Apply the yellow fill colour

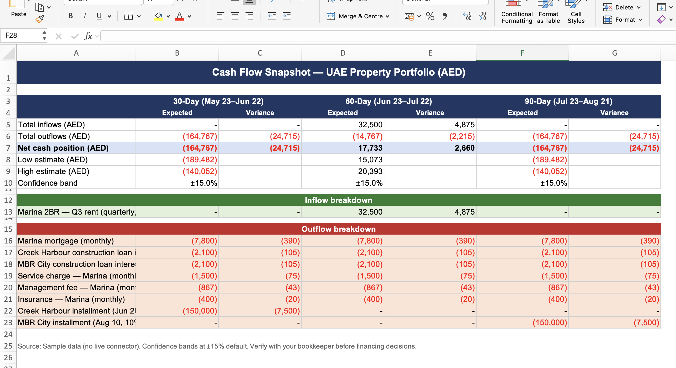[x=158, y=16]
